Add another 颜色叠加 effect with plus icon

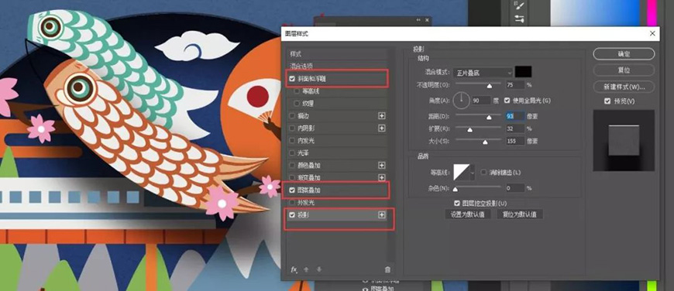click(381, 166)
